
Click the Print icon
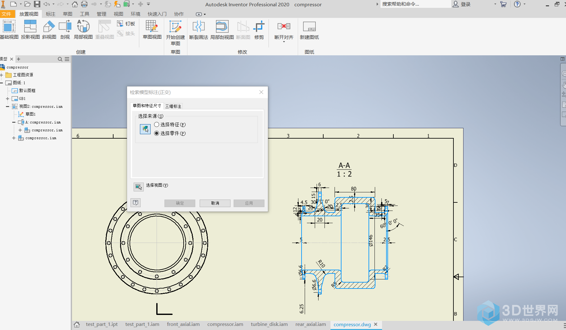pos(84,4)
